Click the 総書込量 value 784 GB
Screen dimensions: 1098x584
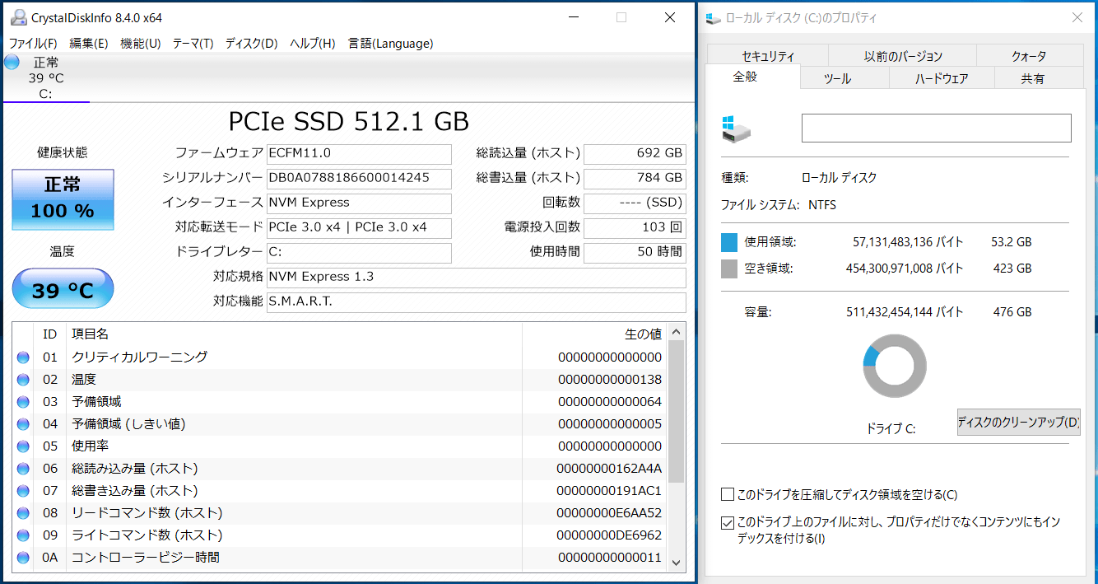pyautogui.click(x=635, y=179)
